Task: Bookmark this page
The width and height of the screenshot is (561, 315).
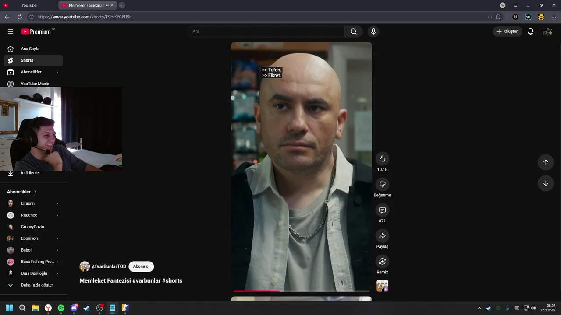Action: (x=498, y=17)
